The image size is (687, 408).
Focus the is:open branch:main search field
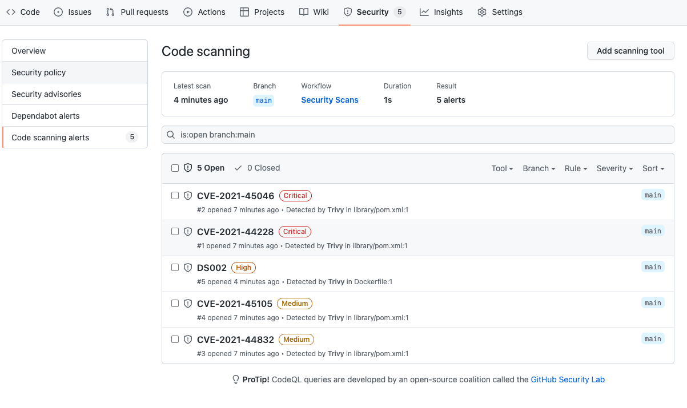coord(423,135)
